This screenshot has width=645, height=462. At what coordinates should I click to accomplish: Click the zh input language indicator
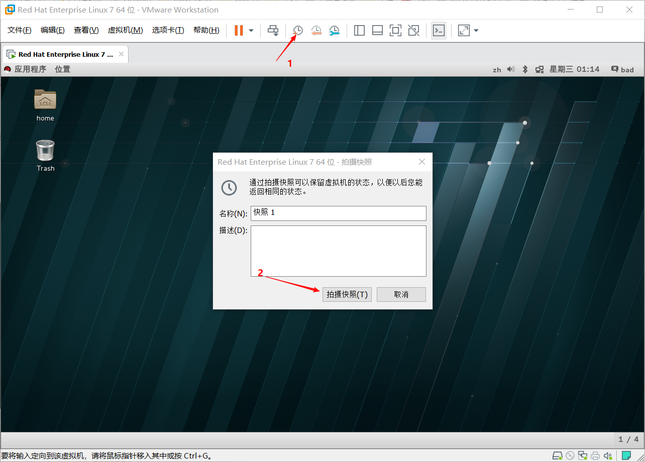(x=497, y=70)
